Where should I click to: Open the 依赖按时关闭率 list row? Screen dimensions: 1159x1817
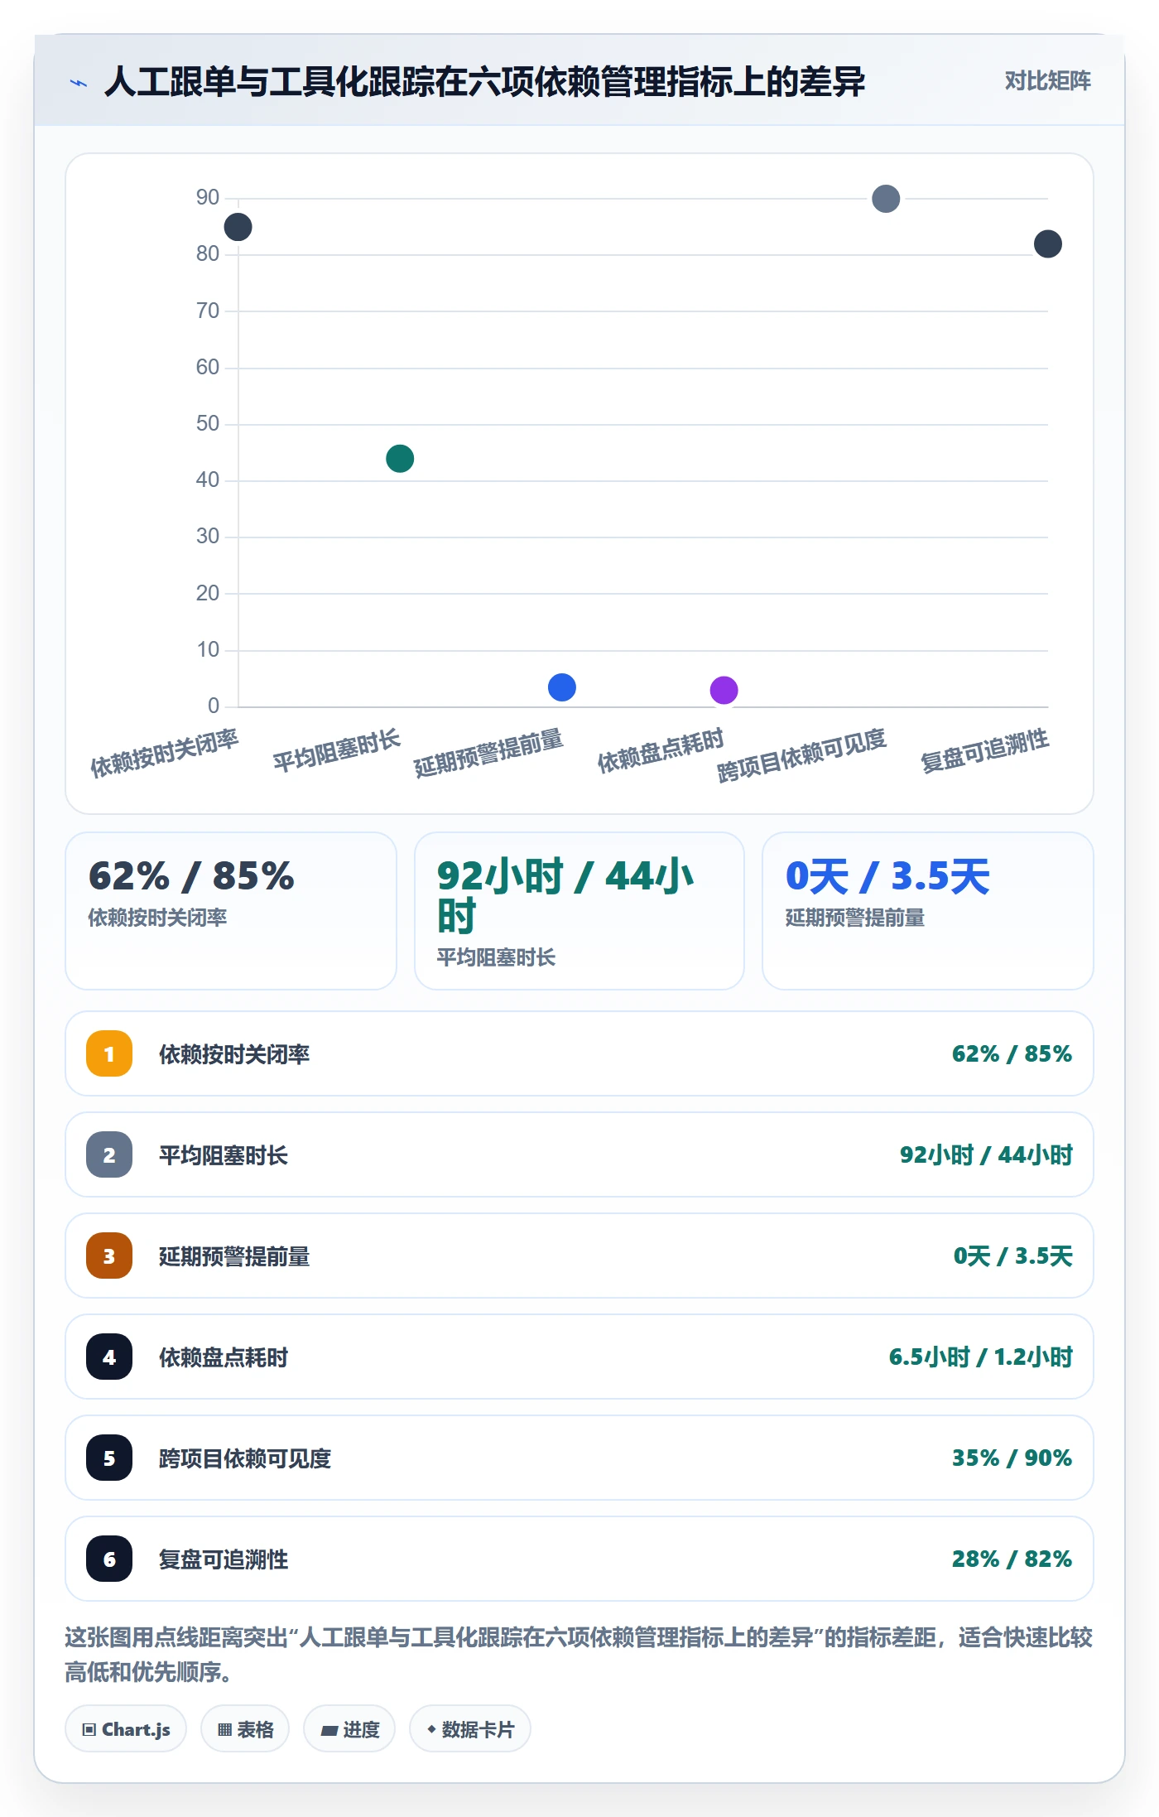[x=579, y=1053]
